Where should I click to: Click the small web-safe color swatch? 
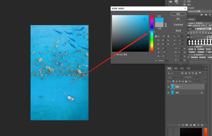[166, 26]
